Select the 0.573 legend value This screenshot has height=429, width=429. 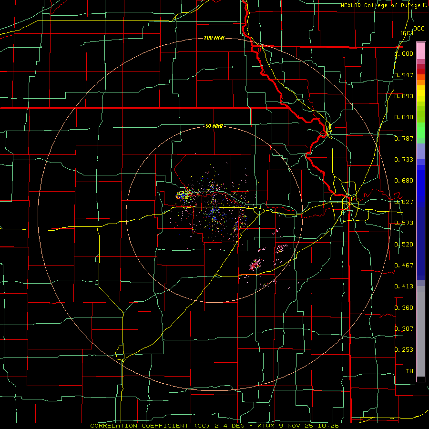404,223
